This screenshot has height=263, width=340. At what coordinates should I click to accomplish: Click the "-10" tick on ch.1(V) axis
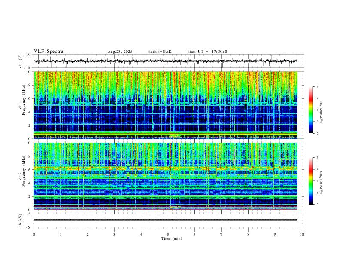coord(28,68)
